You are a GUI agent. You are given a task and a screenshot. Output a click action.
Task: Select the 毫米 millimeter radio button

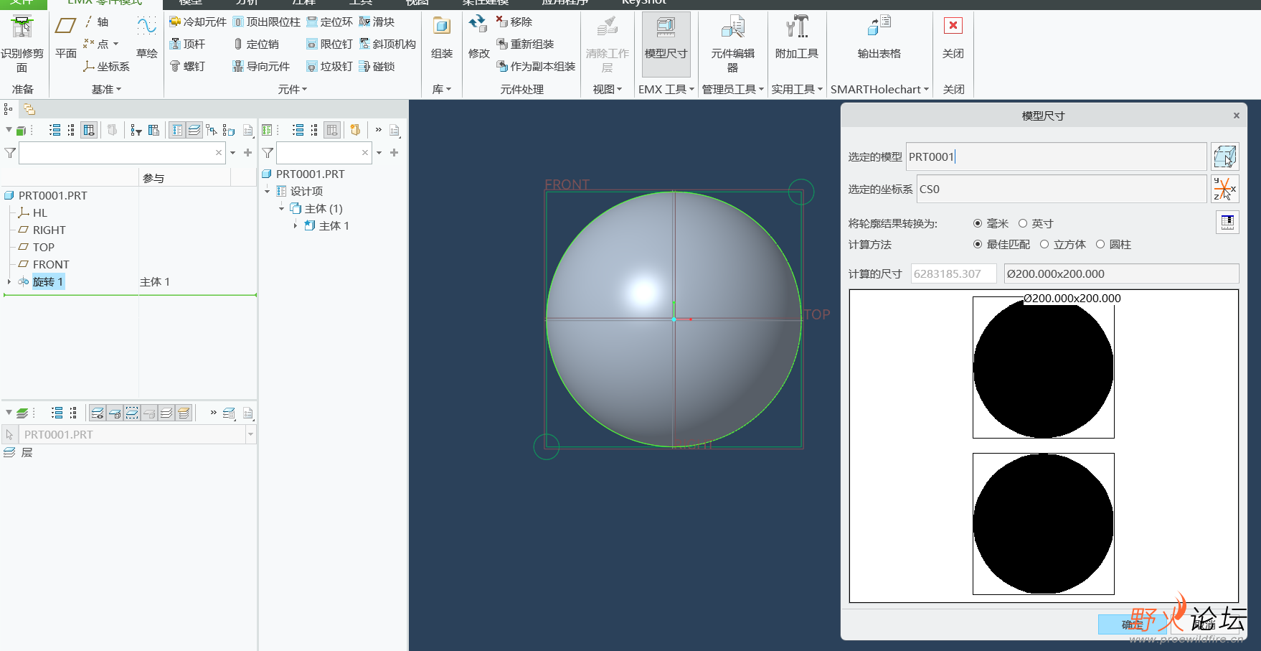(978, 223)
